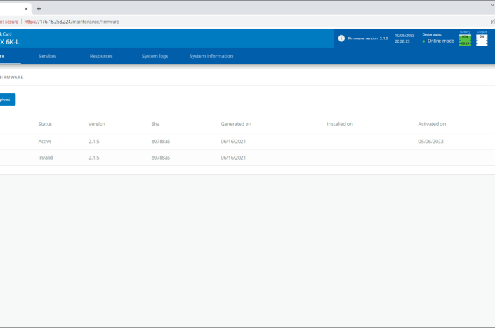495x328 pixels.
Task: Click generated date in Active row
Action: 234,141
